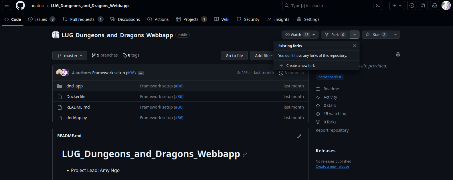Star this repository

pyautogui.click(x=376, y=35)
